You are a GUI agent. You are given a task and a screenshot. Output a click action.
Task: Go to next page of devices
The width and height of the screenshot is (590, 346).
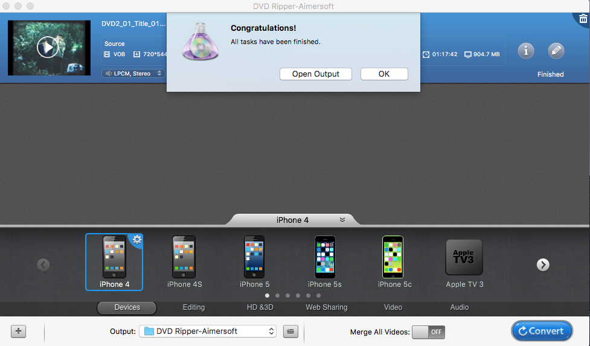tap(542, 264)
